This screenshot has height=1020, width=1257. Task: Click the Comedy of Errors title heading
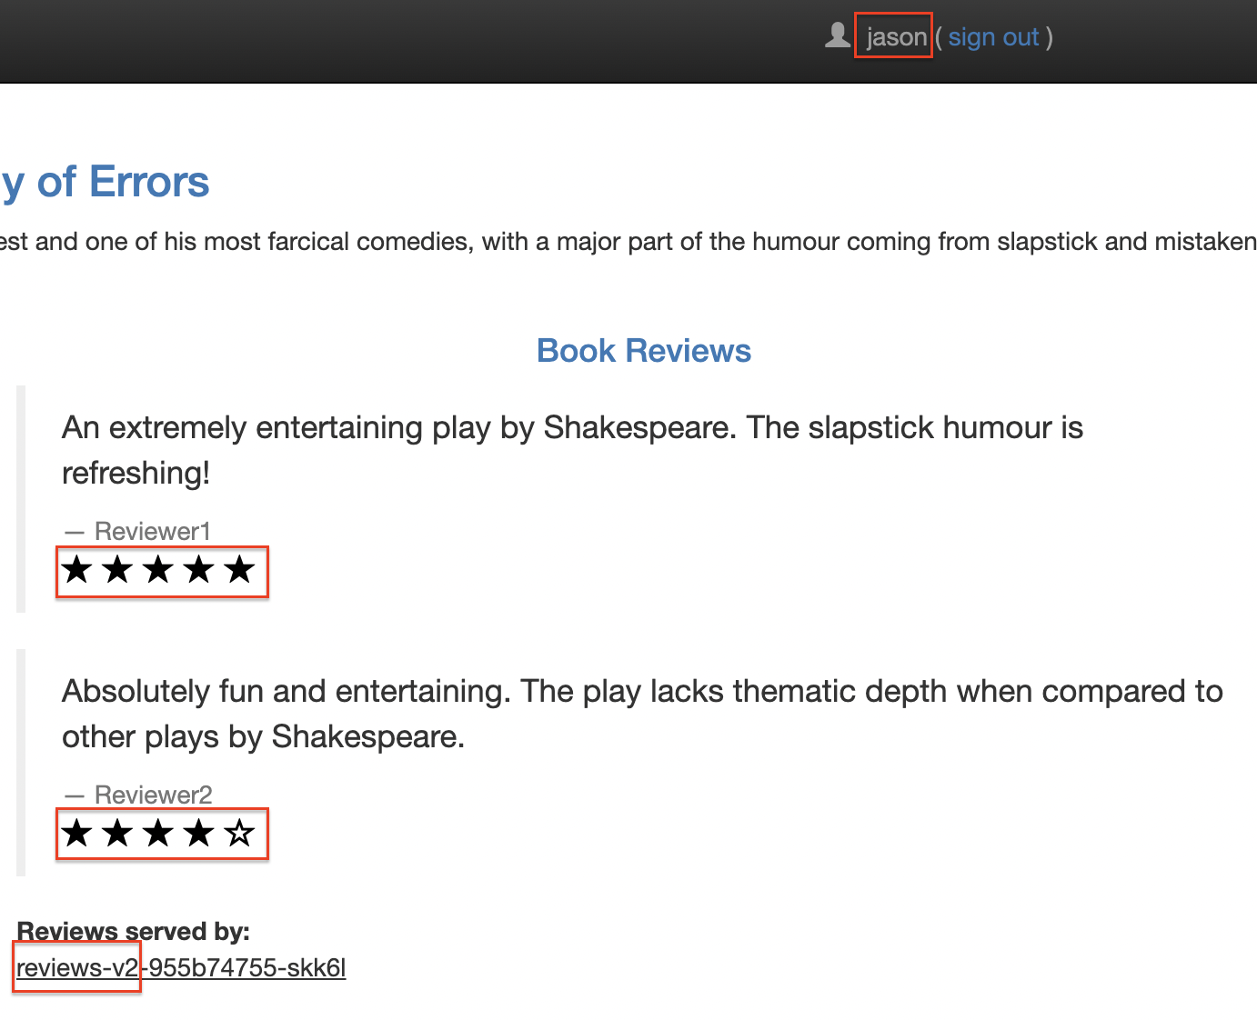click(x=105, y=182)
